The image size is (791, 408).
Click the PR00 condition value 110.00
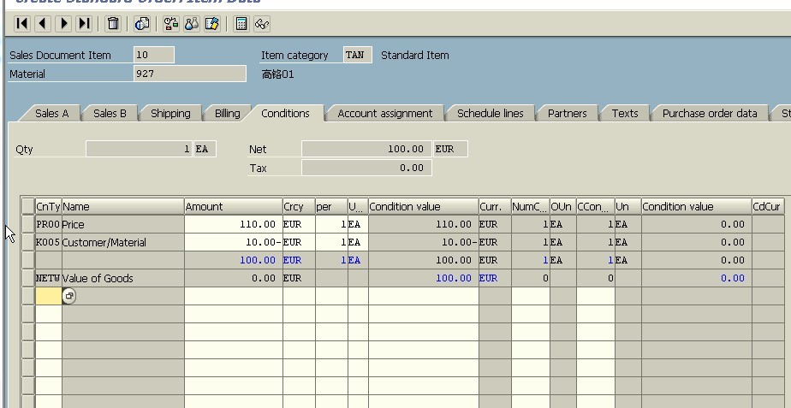(x=424, y=224)
